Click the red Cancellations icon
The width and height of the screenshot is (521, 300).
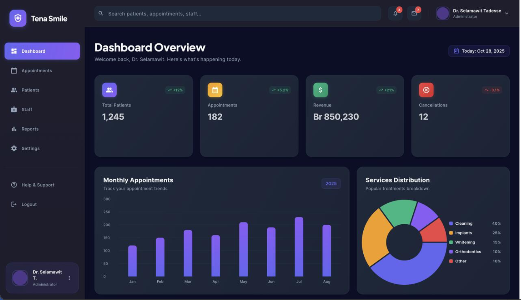click(426, 90)
